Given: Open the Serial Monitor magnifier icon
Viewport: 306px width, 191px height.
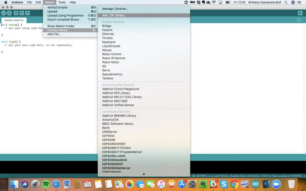Looking at the screenshot, I should coord(300,13).
